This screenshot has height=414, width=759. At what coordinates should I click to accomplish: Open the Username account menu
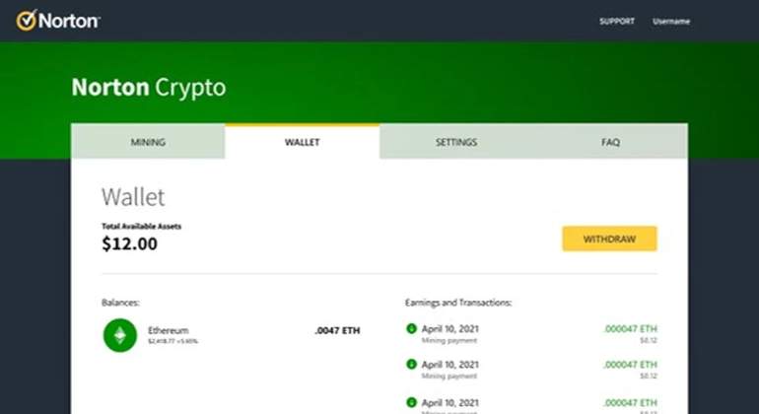[x=671, y=22]
